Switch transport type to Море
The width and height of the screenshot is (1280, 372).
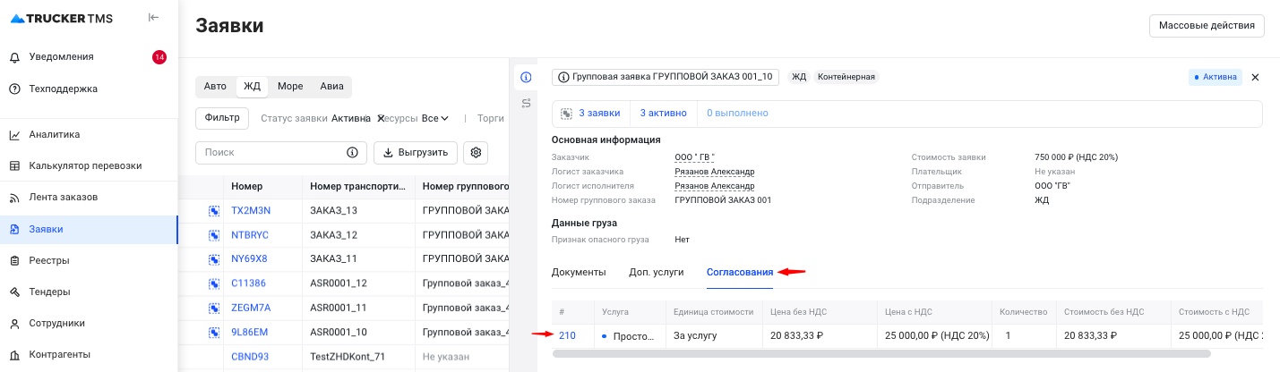[x=289, y=87]
